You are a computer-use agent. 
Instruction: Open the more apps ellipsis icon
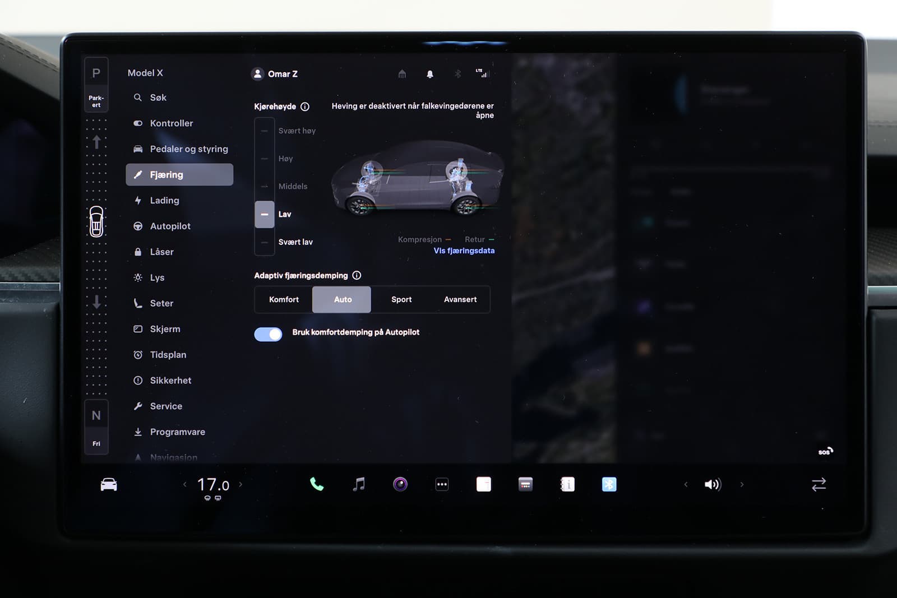coord(442,484)
